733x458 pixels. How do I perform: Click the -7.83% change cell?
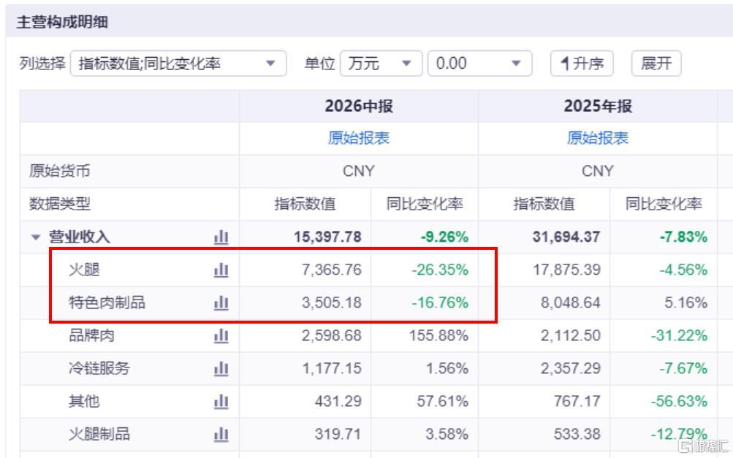click(x=683, y=237)
